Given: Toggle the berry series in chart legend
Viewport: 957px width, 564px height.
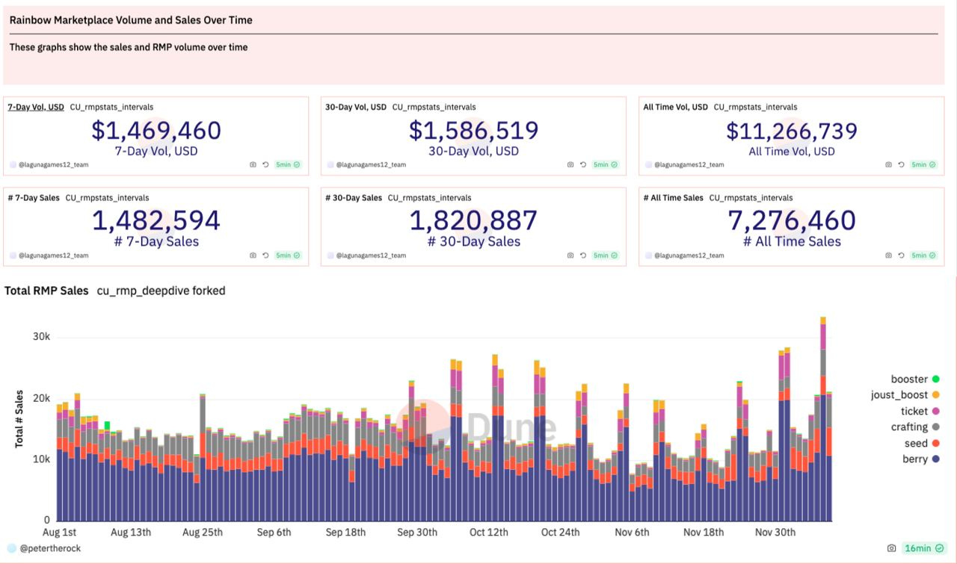Looking at the screenshot, I should (920, 459).
